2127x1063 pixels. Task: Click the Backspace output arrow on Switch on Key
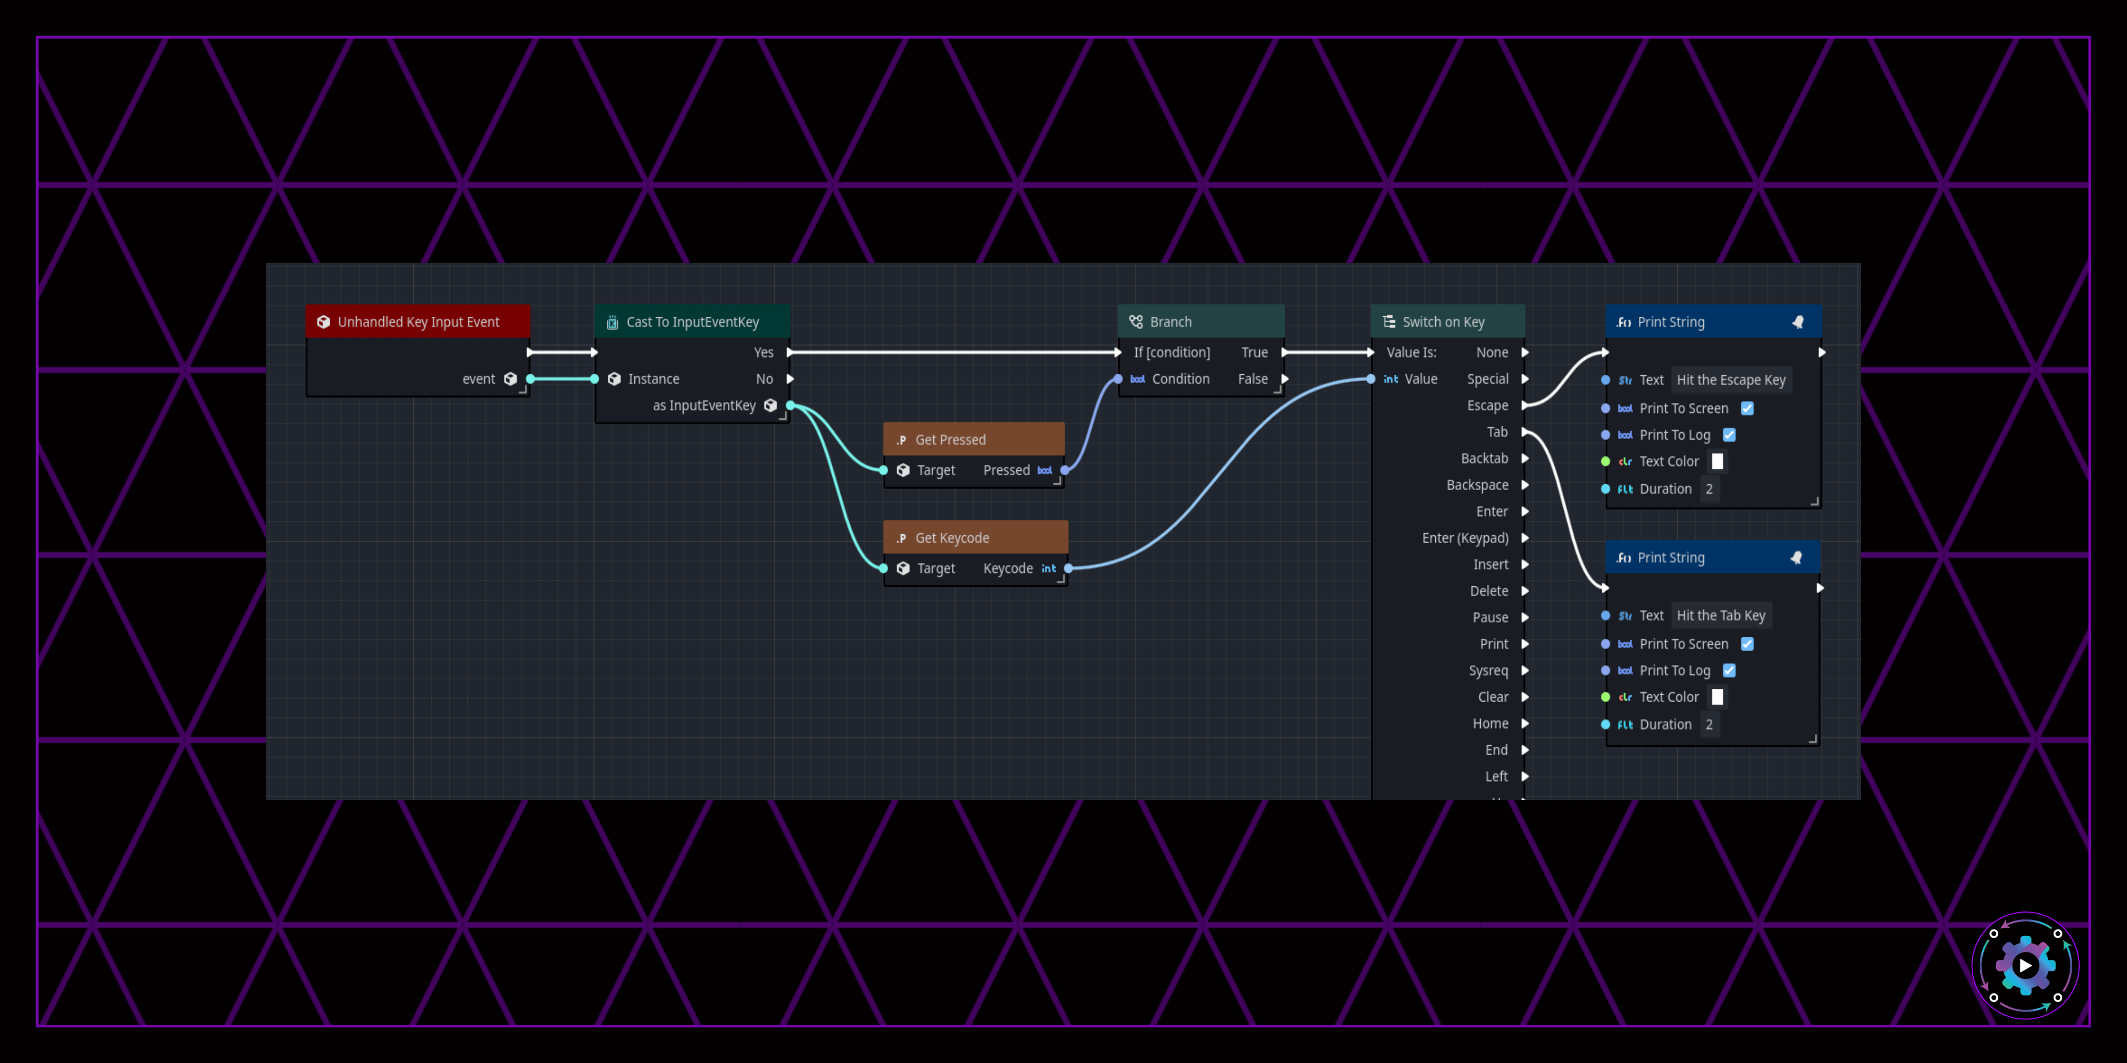coord(1525,485)
